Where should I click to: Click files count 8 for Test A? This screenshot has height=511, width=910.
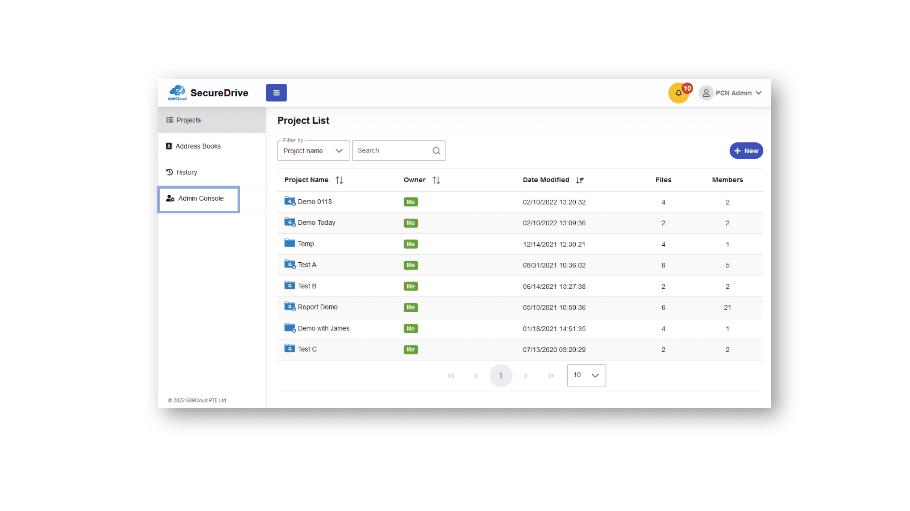click(663, 265)
